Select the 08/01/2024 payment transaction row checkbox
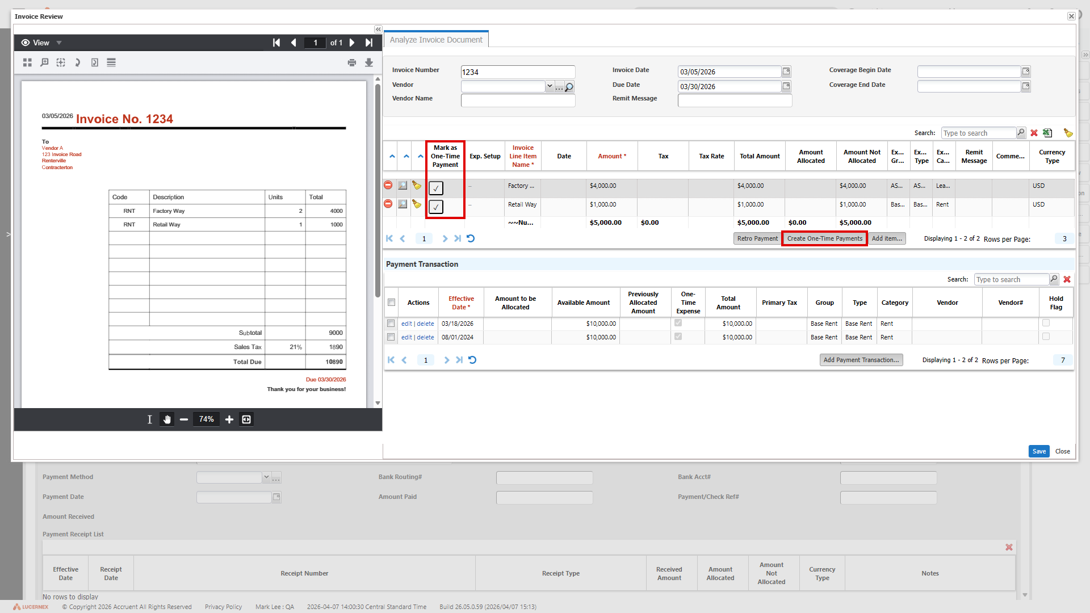This screenshot has width=1090, height=613. pos(391,337)
